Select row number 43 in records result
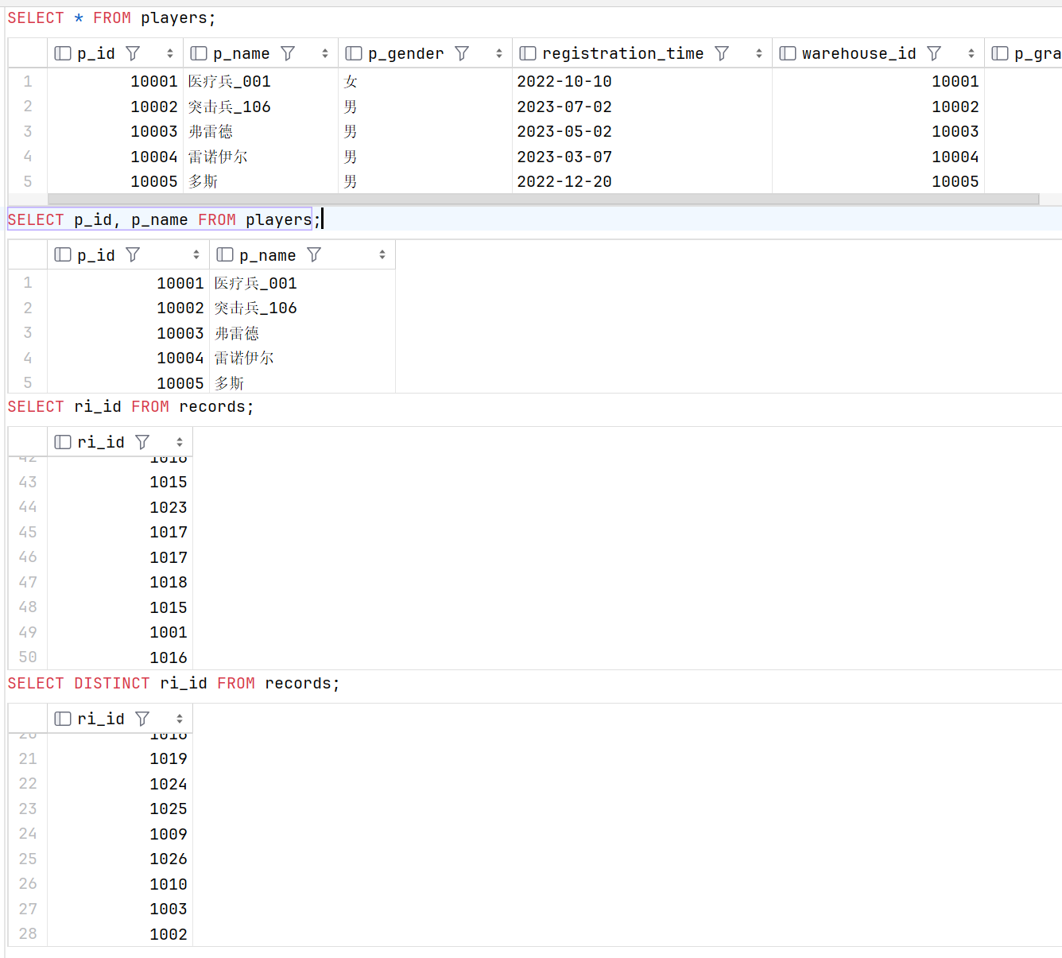1062x958 pixels. pos(28,482)
